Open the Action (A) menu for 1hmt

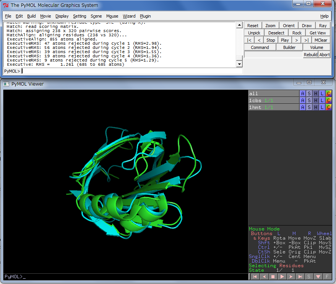pyautogui.click(x=303, y=107)
